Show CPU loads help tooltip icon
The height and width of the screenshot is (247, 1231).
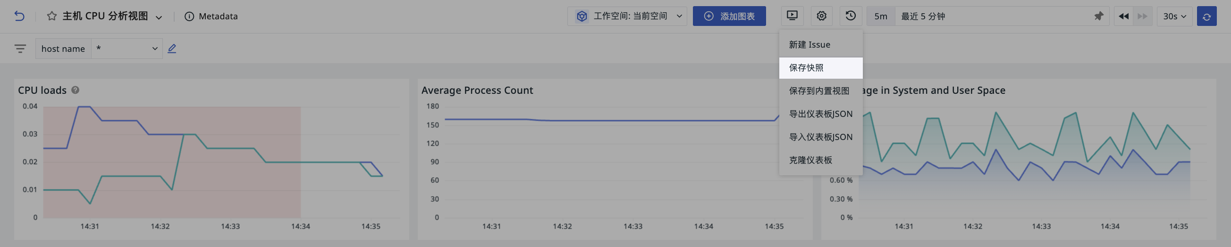(76, 90)
